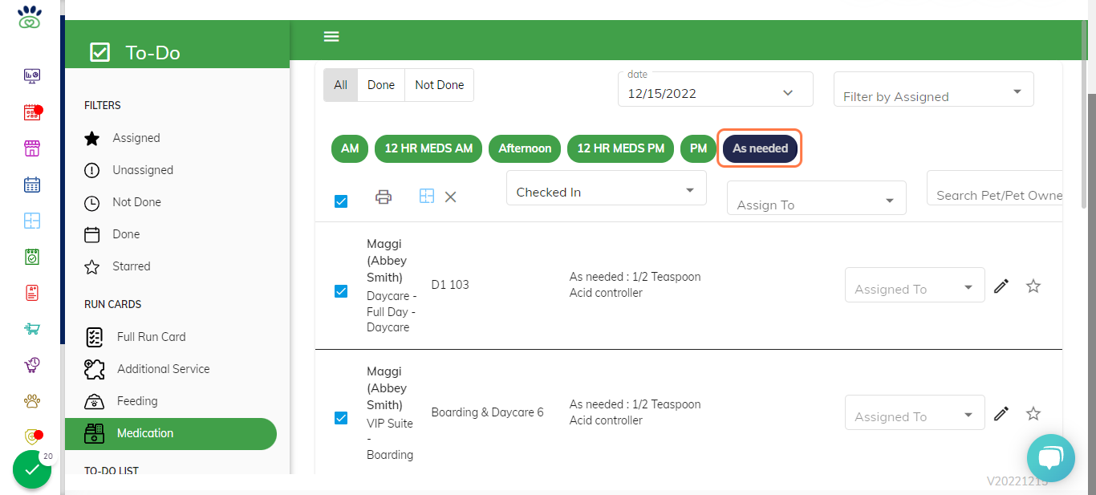Click the Search Pet/Pet Owner field
This screenshot has width=1096, height=495.
tap(995, 187)
